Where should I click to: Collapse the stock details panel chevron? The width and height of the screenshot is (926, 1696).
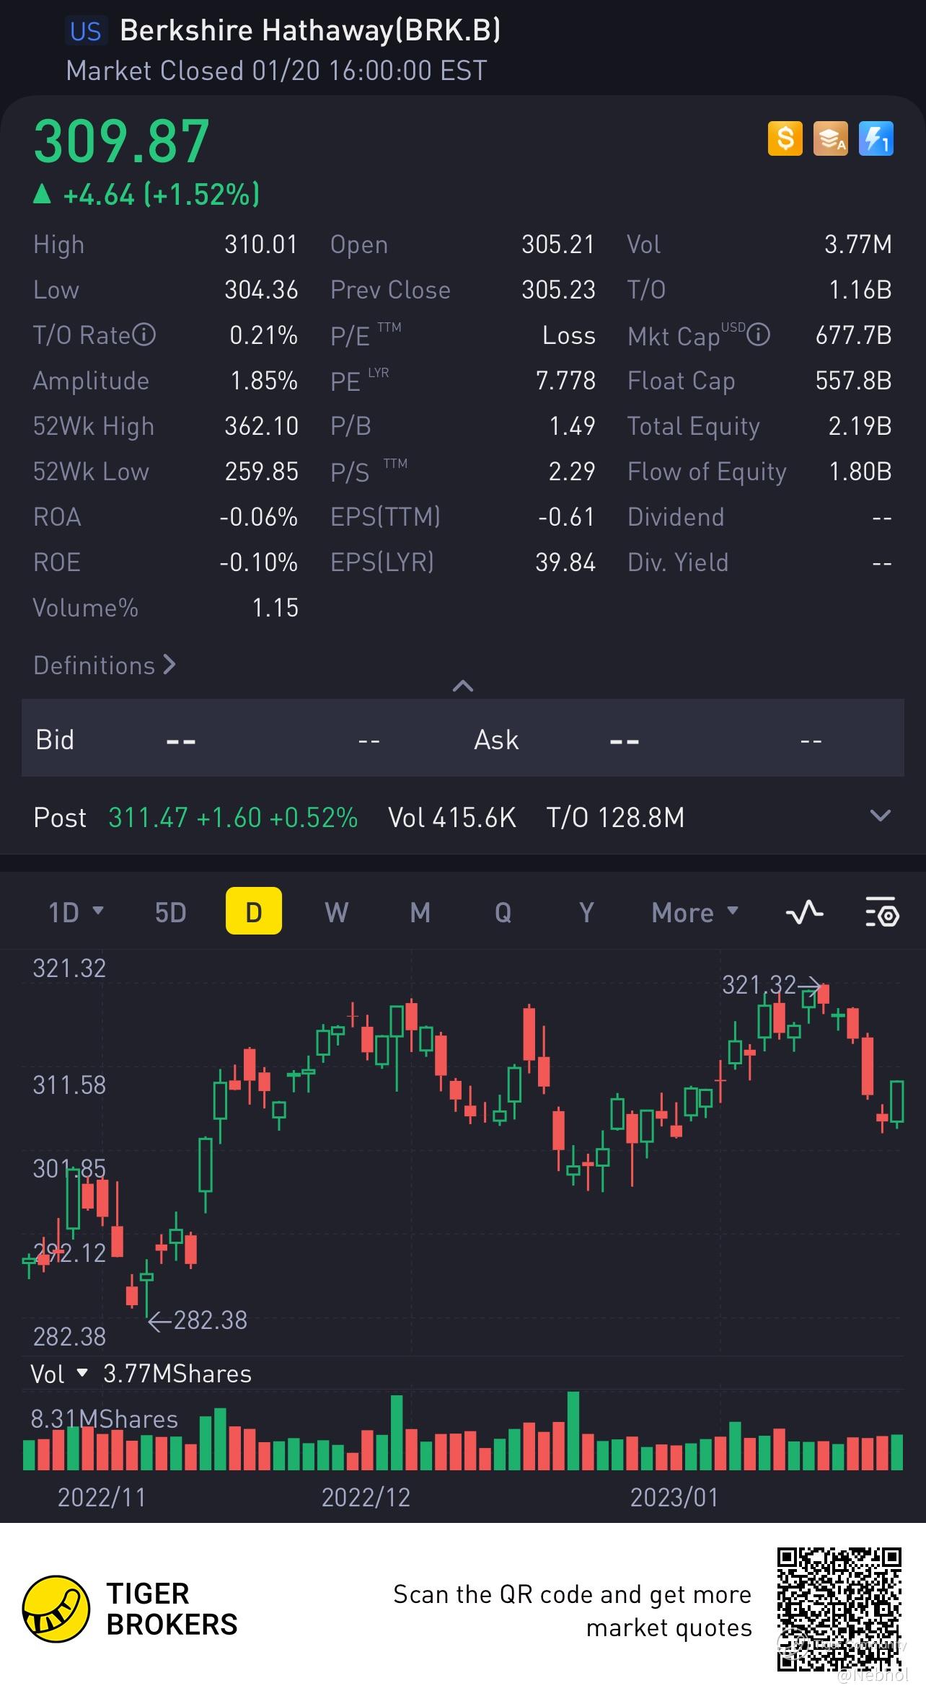pyautogui.click(x=462, y=686)
